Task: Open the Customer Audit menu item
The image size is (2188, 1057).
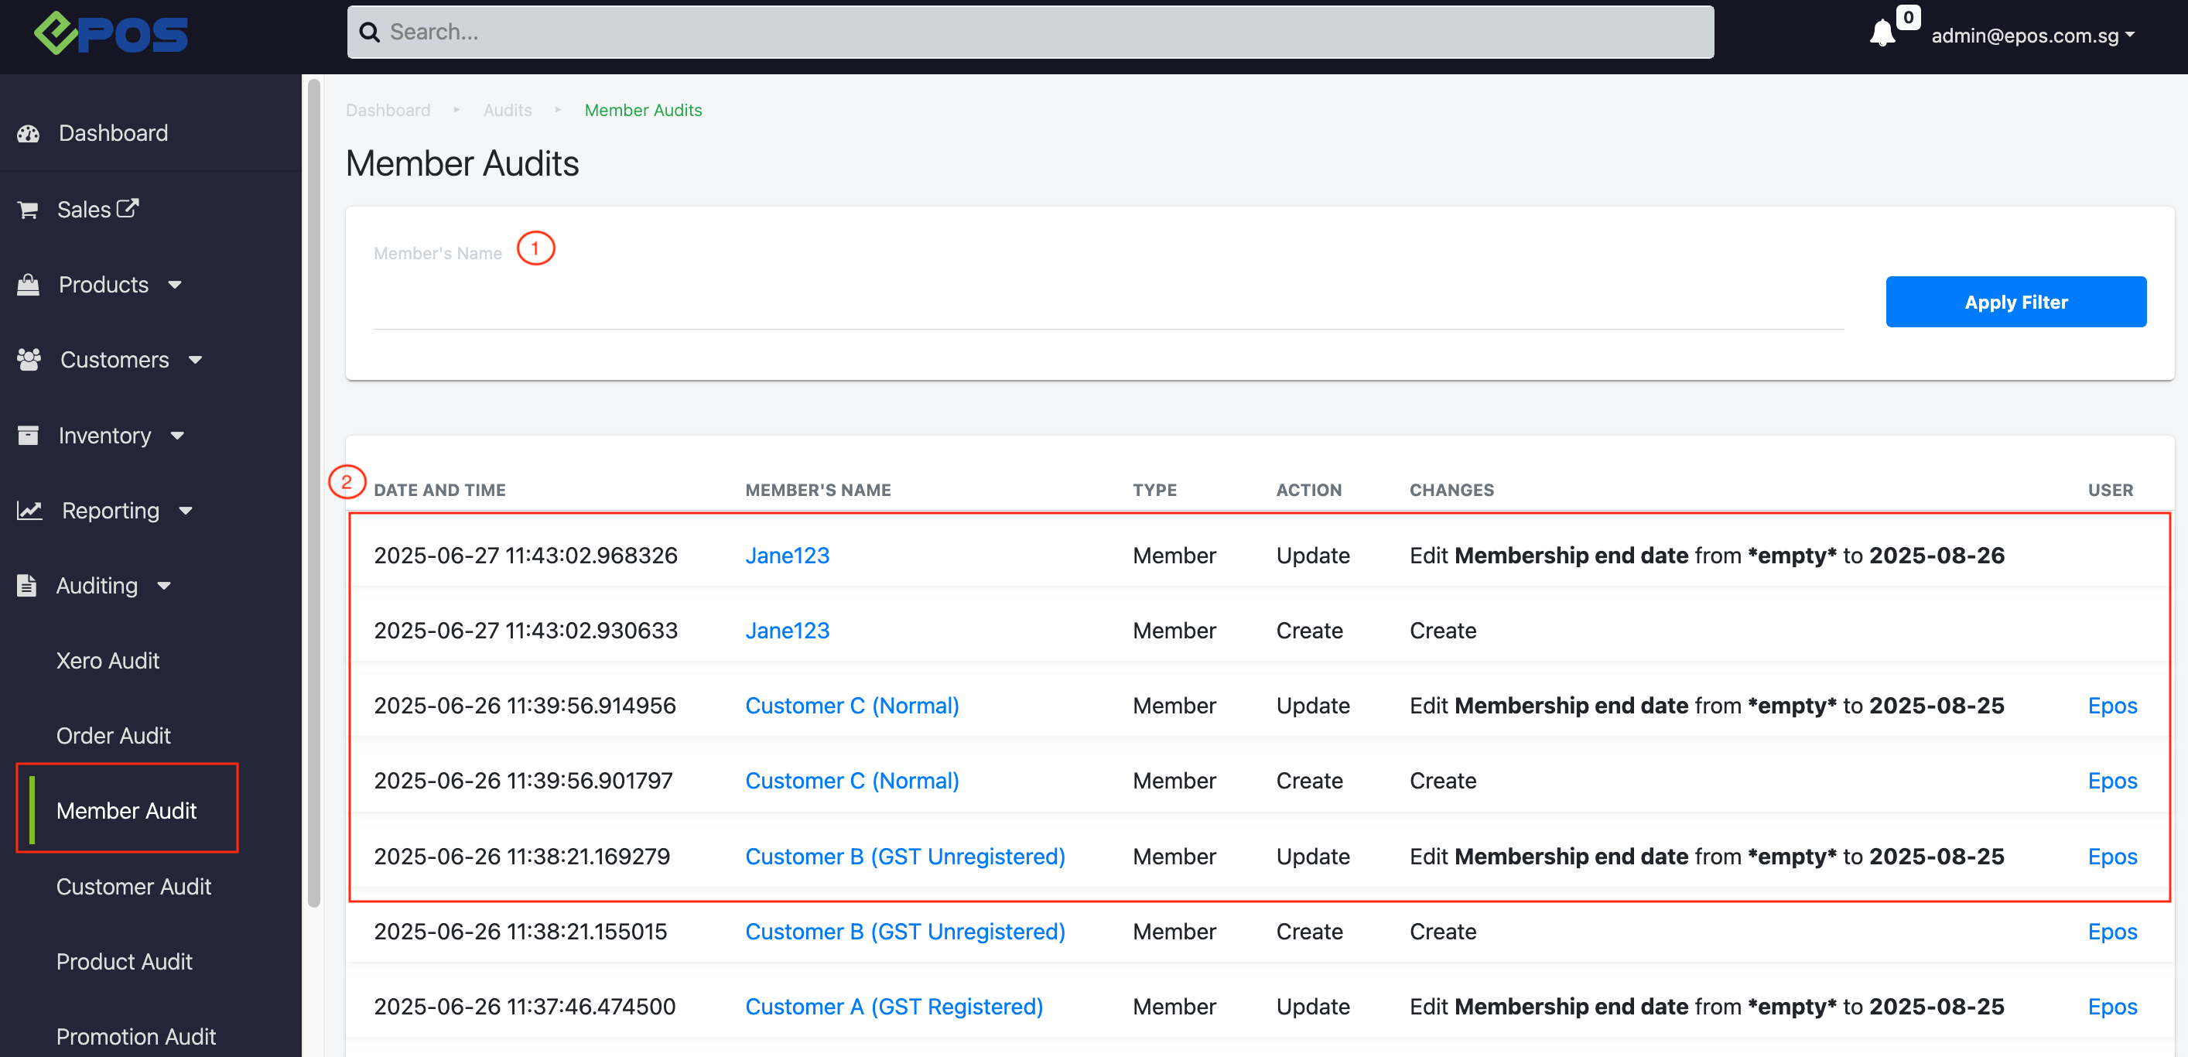Action: 133,886
